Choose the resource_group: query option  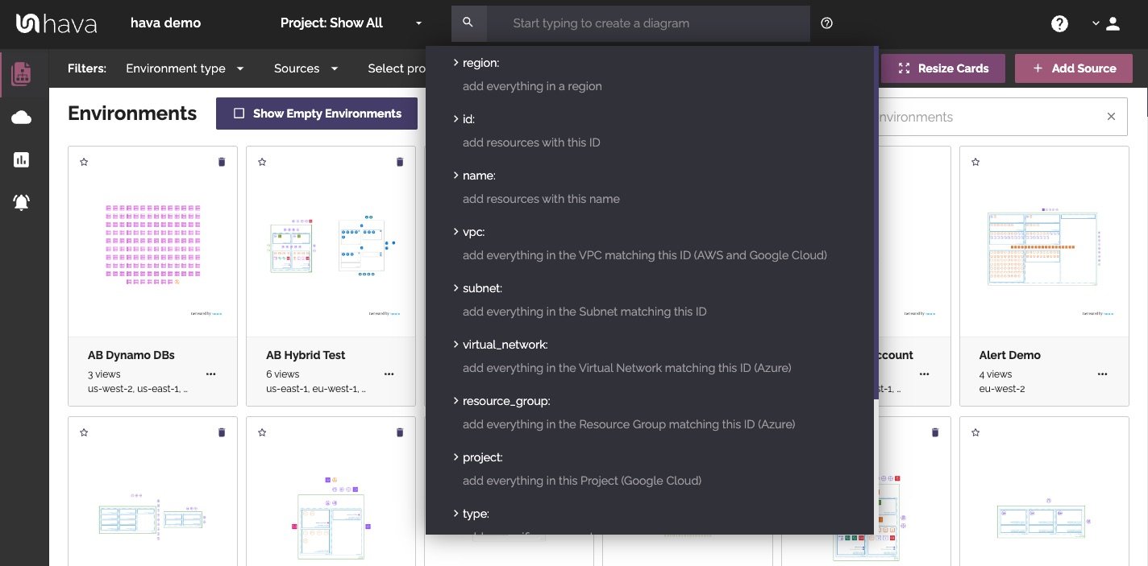coord(506,401)
